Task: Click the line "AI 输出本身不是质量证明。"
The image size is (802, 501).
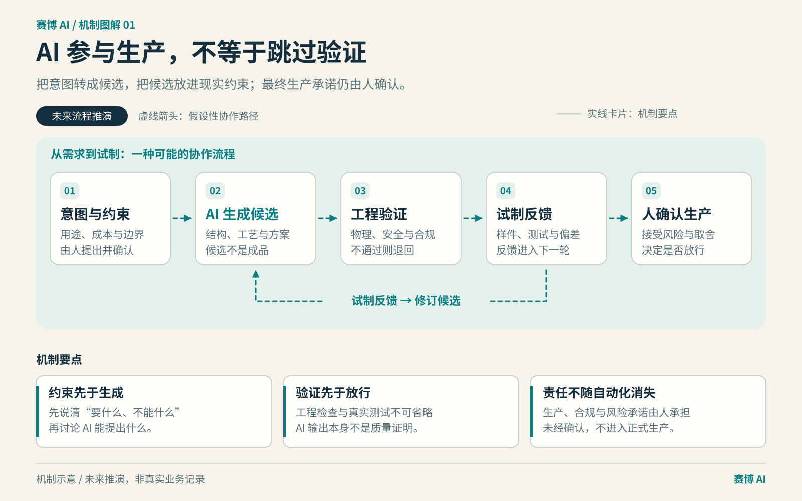Action: click(357, 428)
